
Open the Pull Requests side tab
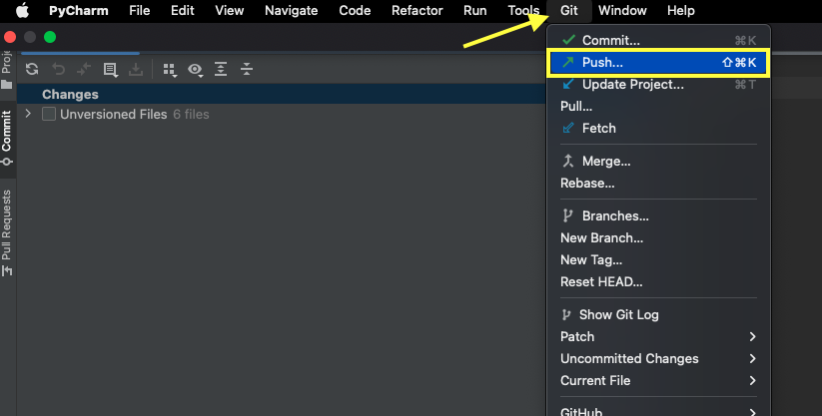[7, 232]
